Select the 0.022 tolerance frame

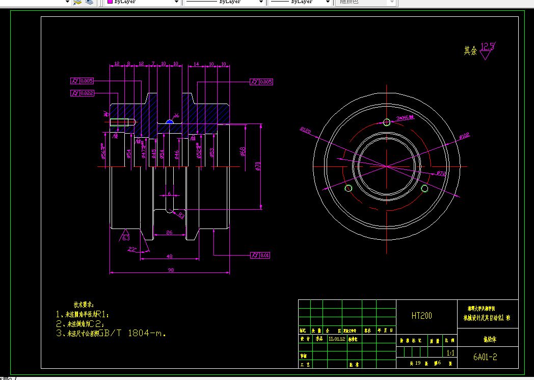click(82, 93)
